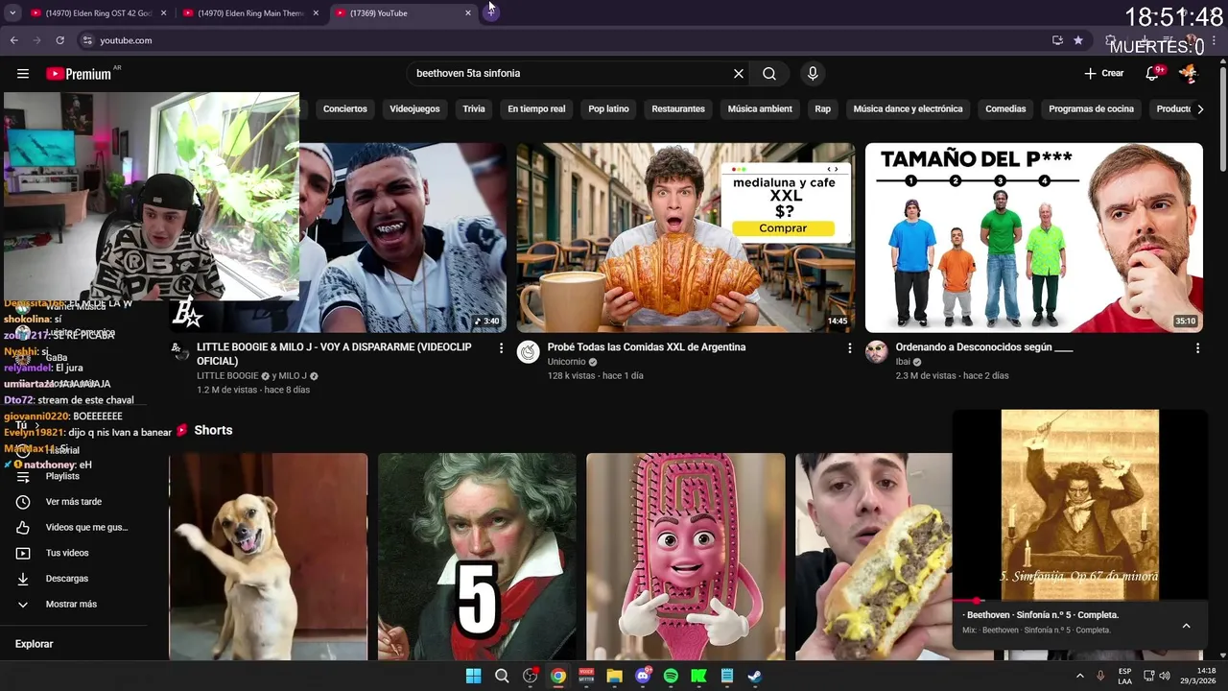Select the Música ambient chip
Viewport: 1228px width, 691px height.
(760, 109)
